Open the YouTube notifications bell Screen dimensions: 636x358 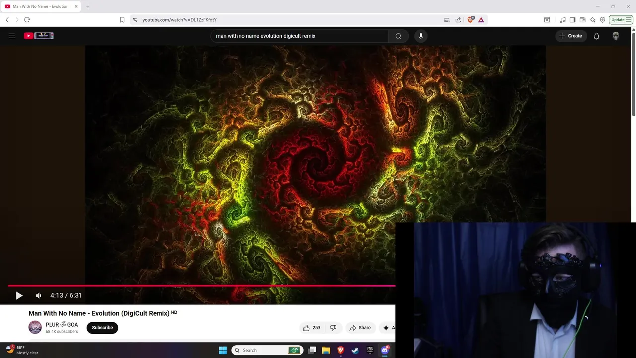[x=597, y=36]
